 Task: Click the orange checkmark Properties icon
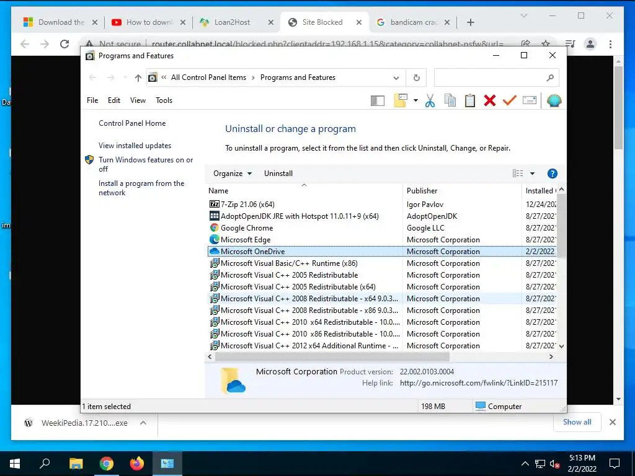(510, 100)
